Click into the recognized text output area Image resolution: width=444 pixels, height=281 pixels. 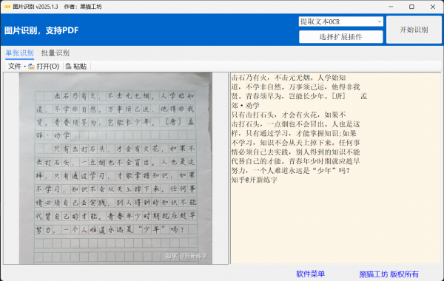pos(336,168)
